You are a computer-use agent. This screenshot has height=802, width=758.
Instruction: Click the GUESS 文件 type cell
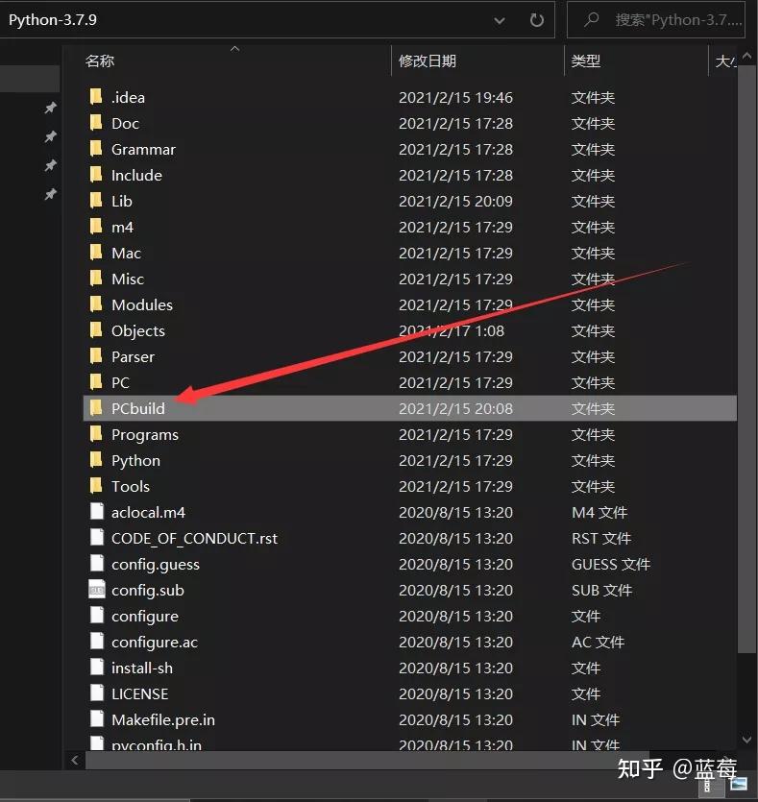click(611, 564)
